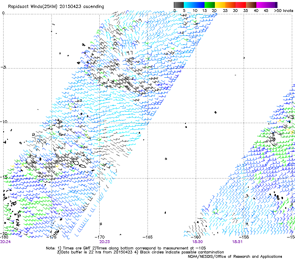Click the '>50 knots' legend label
Viewport: 295px width, 259px height.
[x=283, y=11]
